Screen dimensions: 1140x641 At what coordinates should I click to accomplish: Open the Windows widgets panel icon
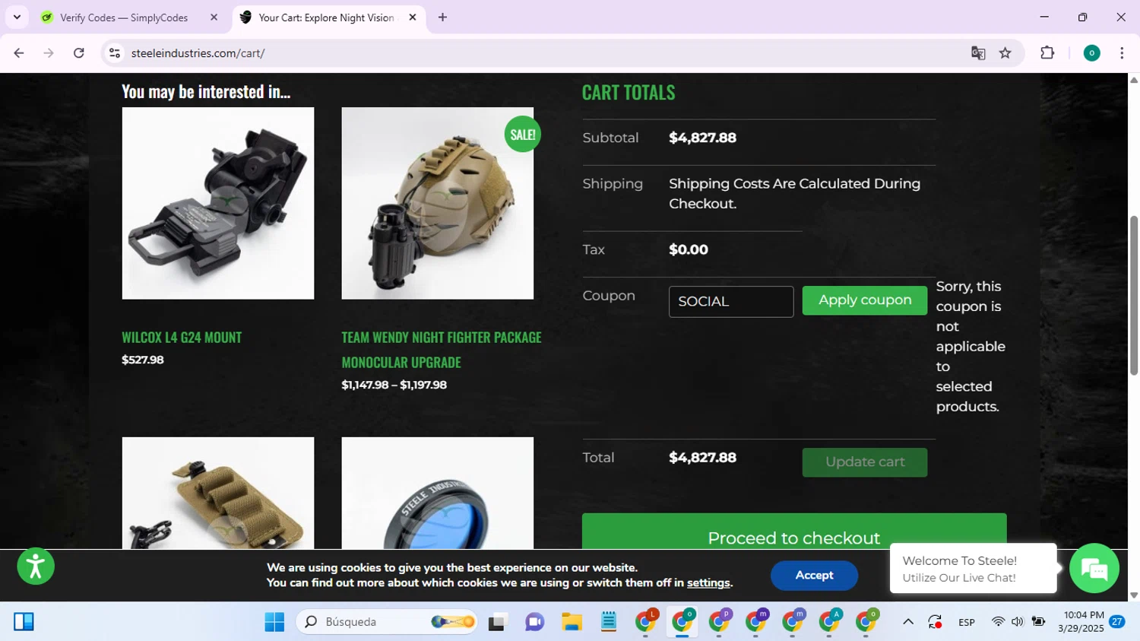[24, 622]
